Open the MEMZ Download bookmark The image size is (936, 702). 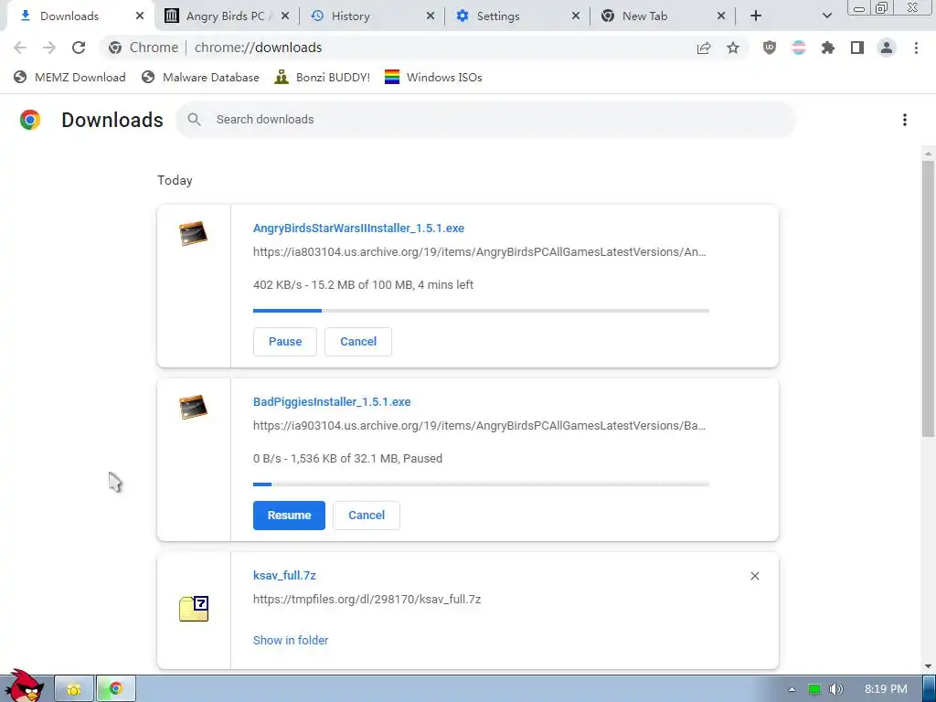(69, 77)
